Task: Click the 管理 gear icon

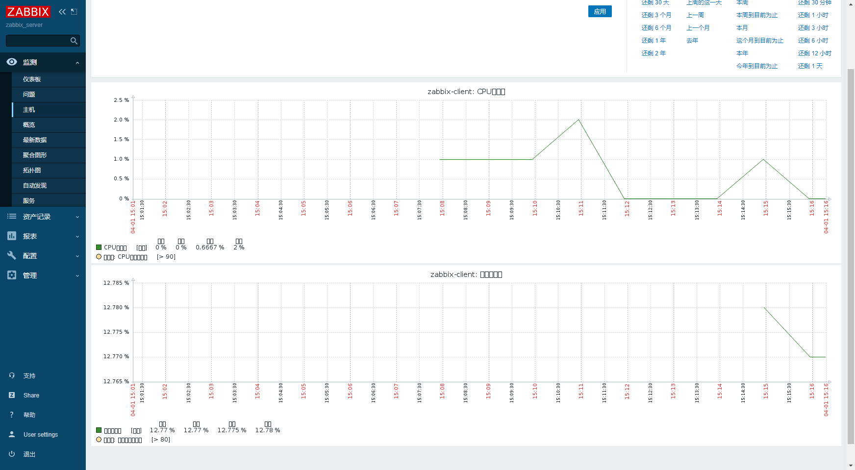Action: [12, 275]
